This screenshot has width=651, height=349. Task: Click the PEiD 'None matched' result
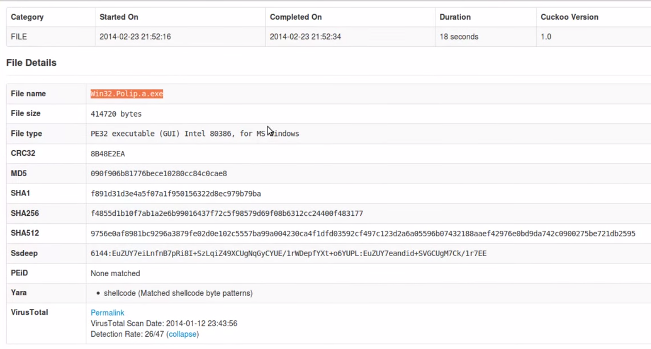point(115,273)
